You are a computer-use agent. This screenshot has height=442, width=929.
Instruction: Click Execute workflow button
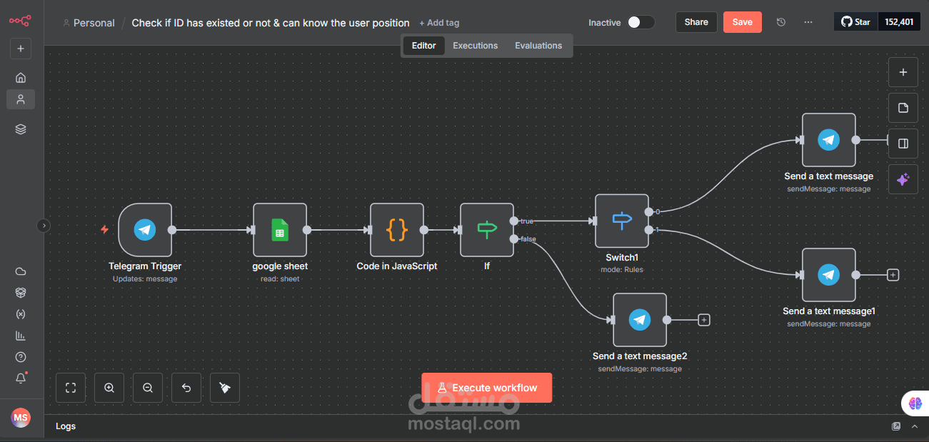[x=487, y=388]
